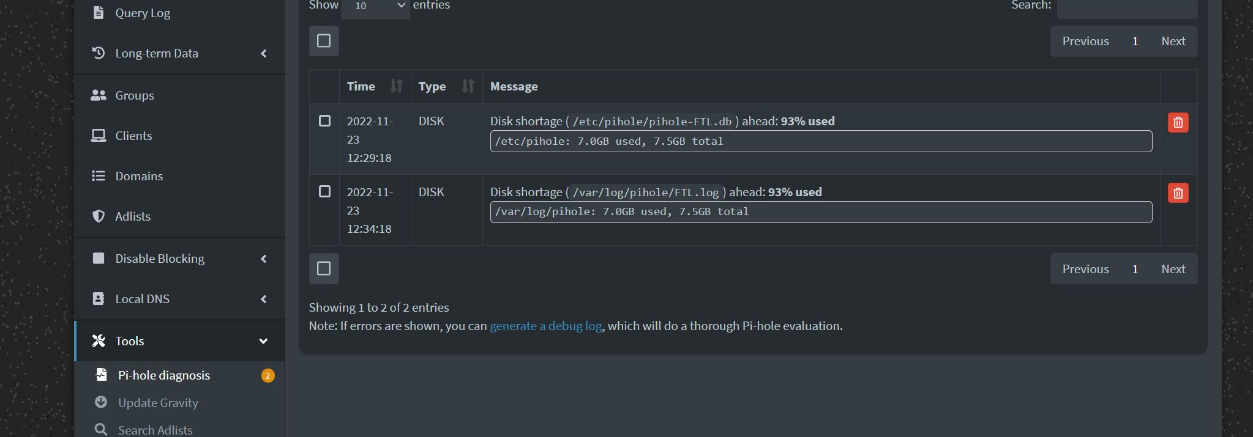Check the 12:34:18 message row checkbox

click(324, 192)
